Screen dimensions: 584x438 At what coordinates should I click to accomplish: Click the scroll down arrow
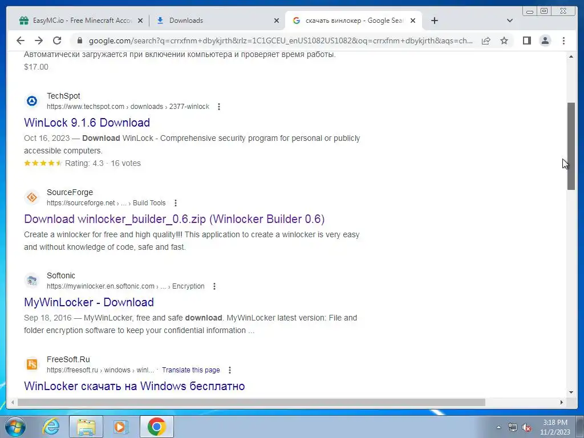[571, 392]
